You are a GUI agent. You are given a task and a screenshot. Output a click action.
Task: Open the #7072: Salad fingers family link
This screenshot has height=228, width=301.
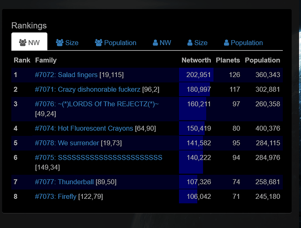point(66,75)
